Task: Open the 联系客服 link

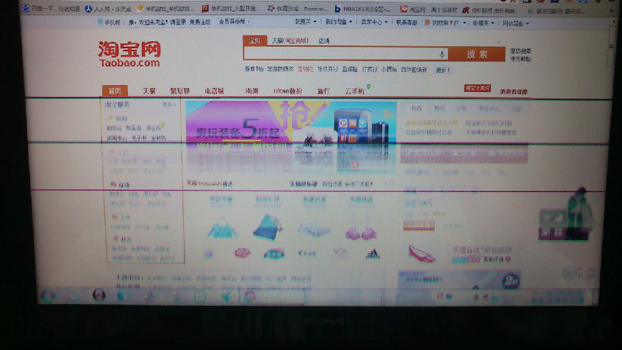Action: tap(406, 23)
